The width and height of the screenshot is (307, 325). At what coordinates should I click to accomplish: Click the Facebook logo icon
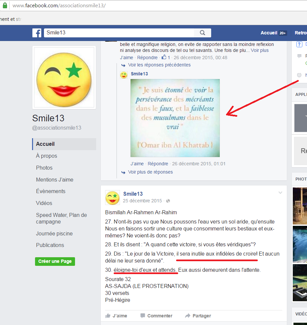37,33
